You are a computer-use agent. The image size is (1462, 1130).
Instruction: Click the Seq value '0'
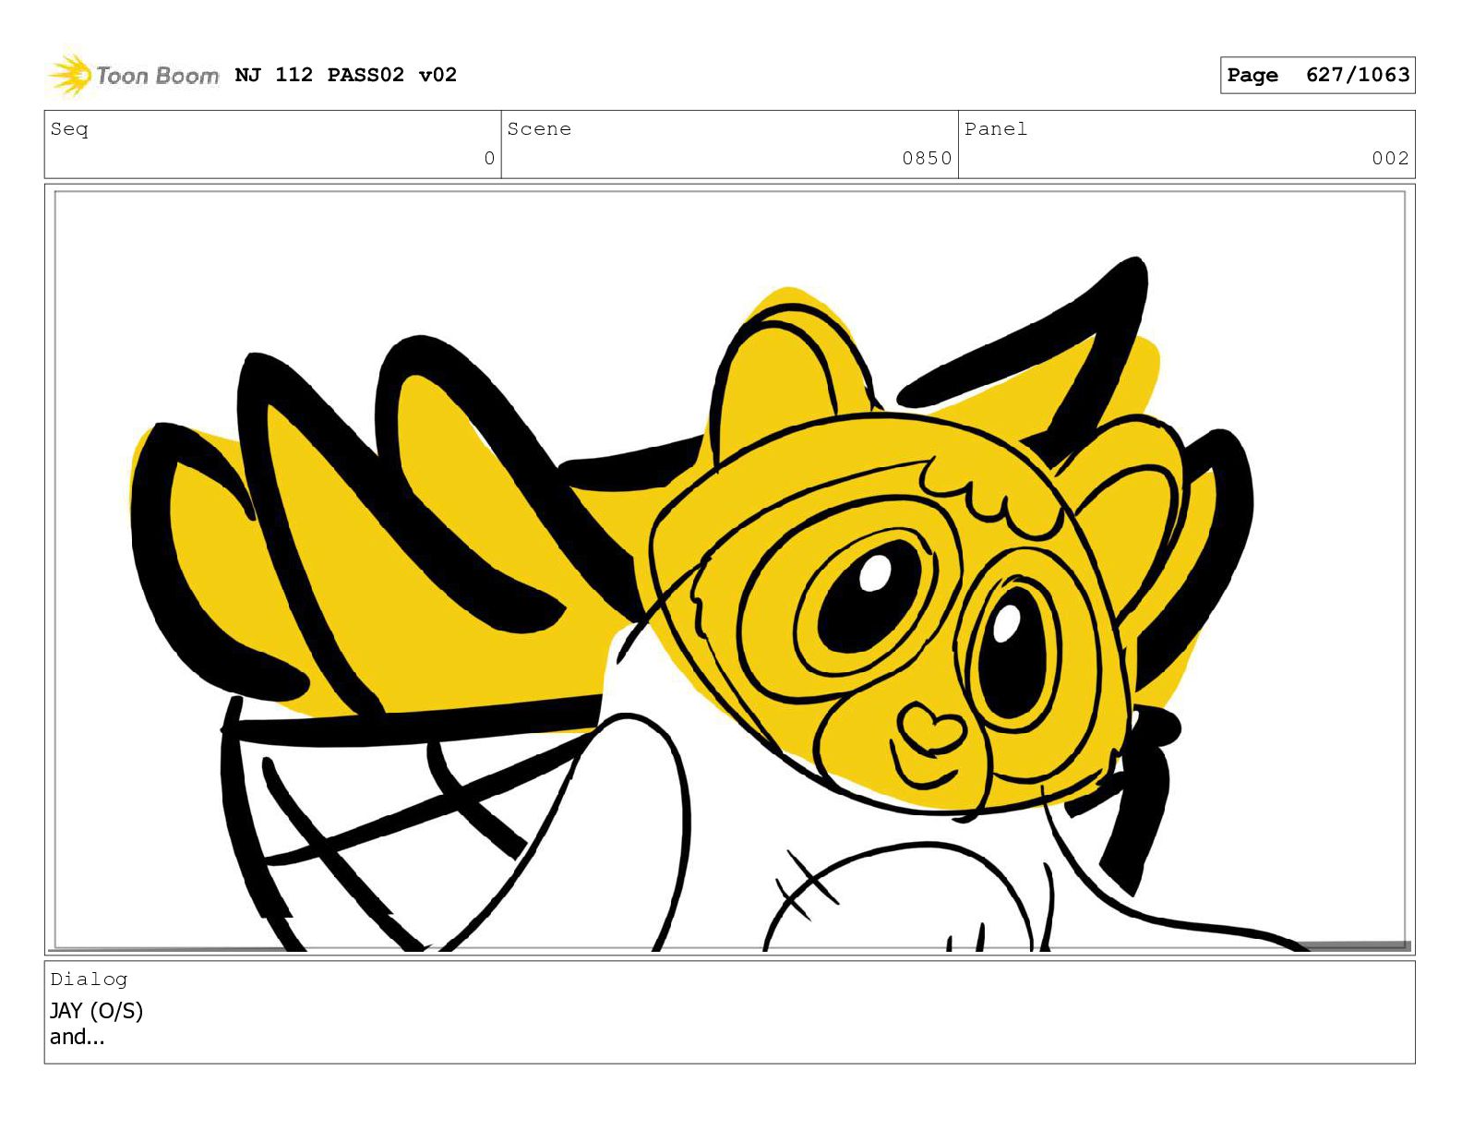(489, 158)
